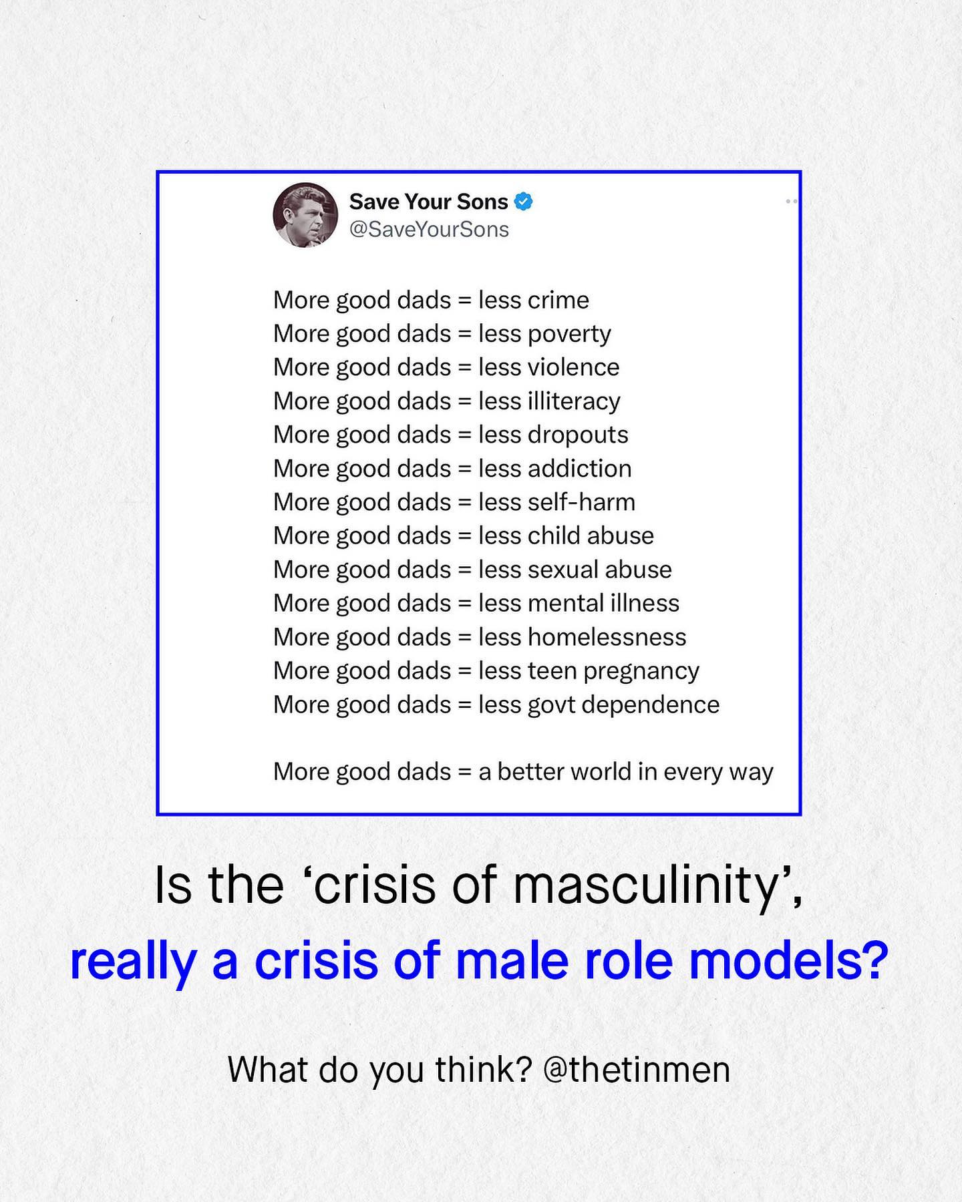This screenshot has width=962, height=1202.
Task: Open the Save Your Sons display name
Action: [428, 201]
